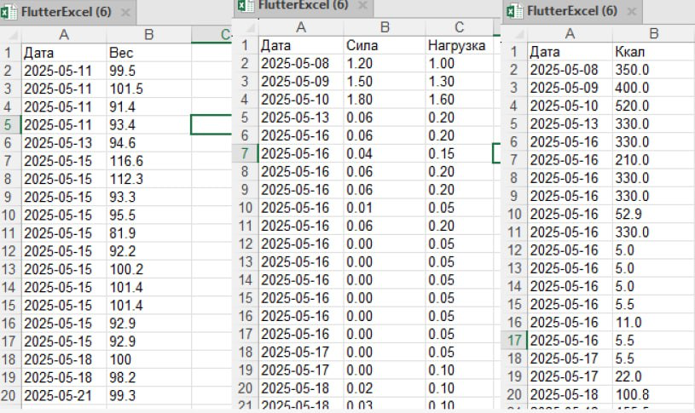This screenshot has width=695, height=413.
Task: Select row 17 header in the right sheet
Action: coord(514,341)
